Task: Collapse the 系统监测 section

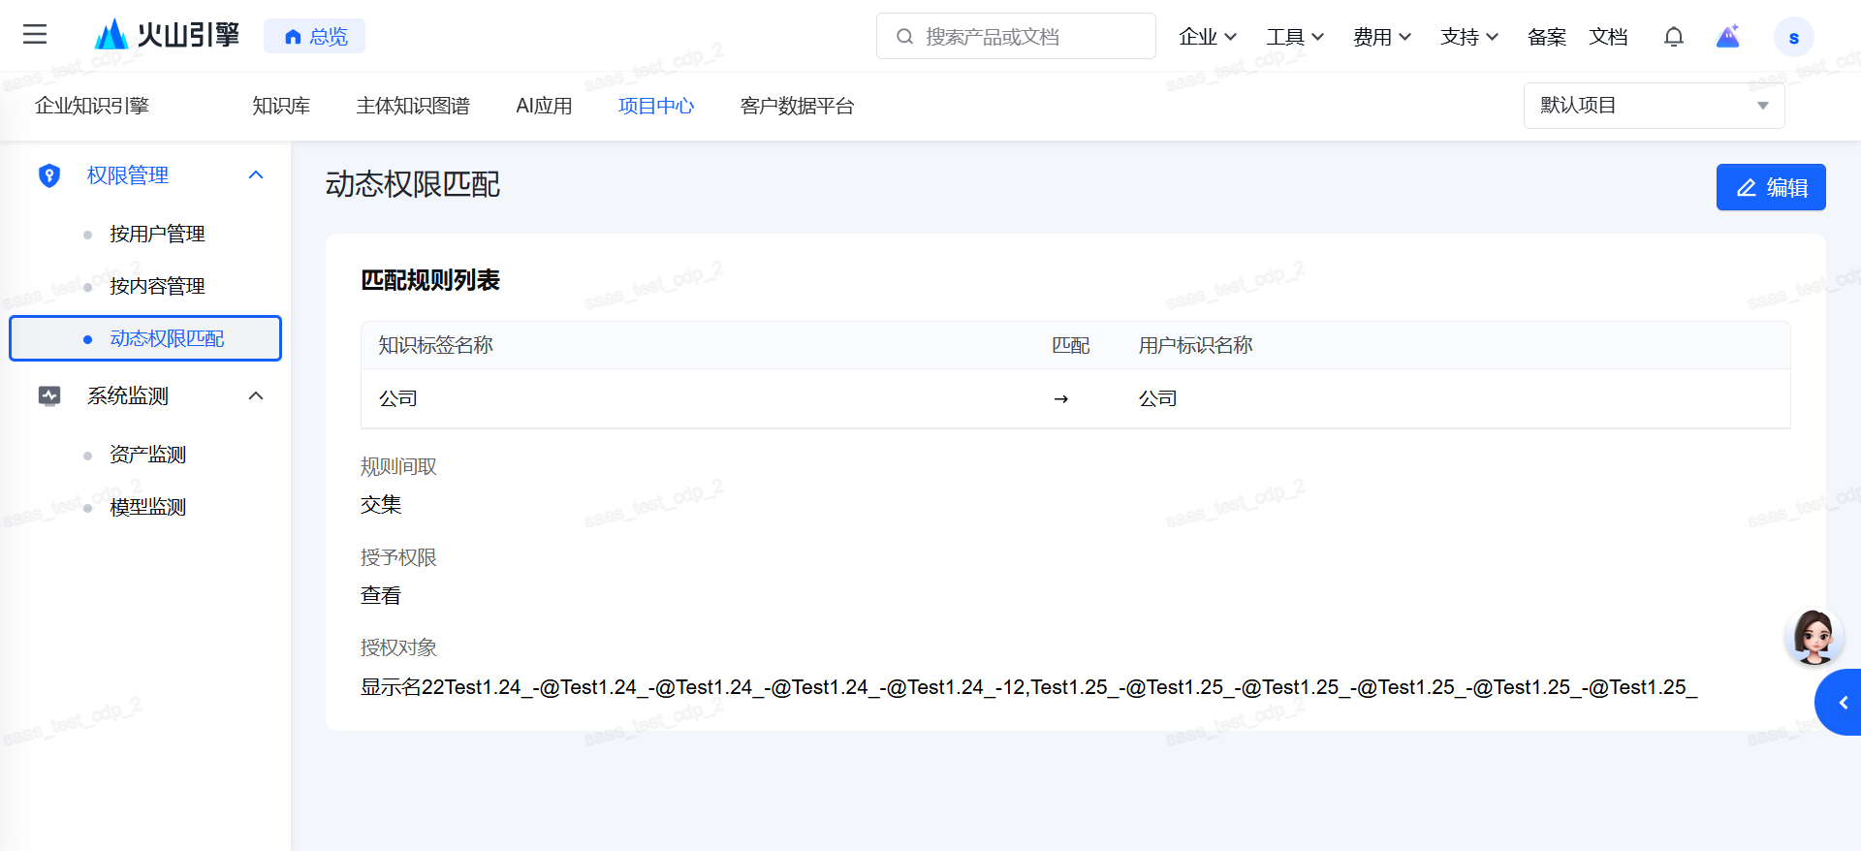Action: coord(256,395)
